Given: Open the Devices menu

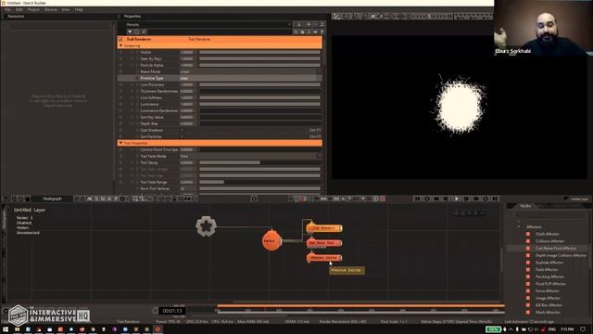Looking at the screenshot, I should point(51,9).
